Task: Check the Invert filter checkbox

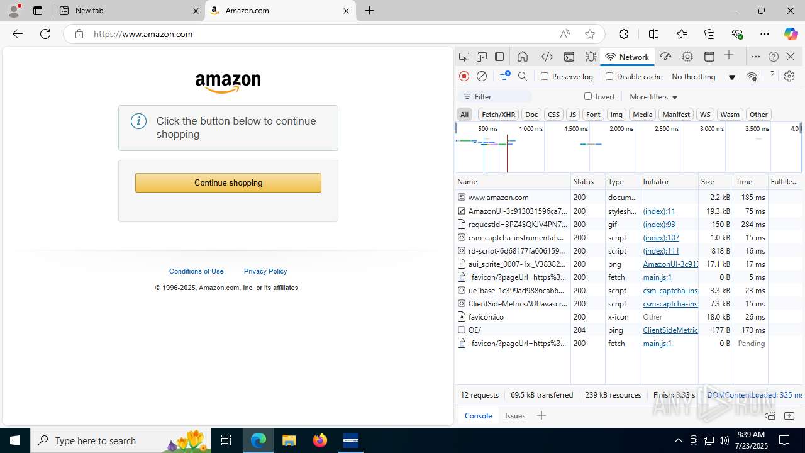Action: point(588,96)
